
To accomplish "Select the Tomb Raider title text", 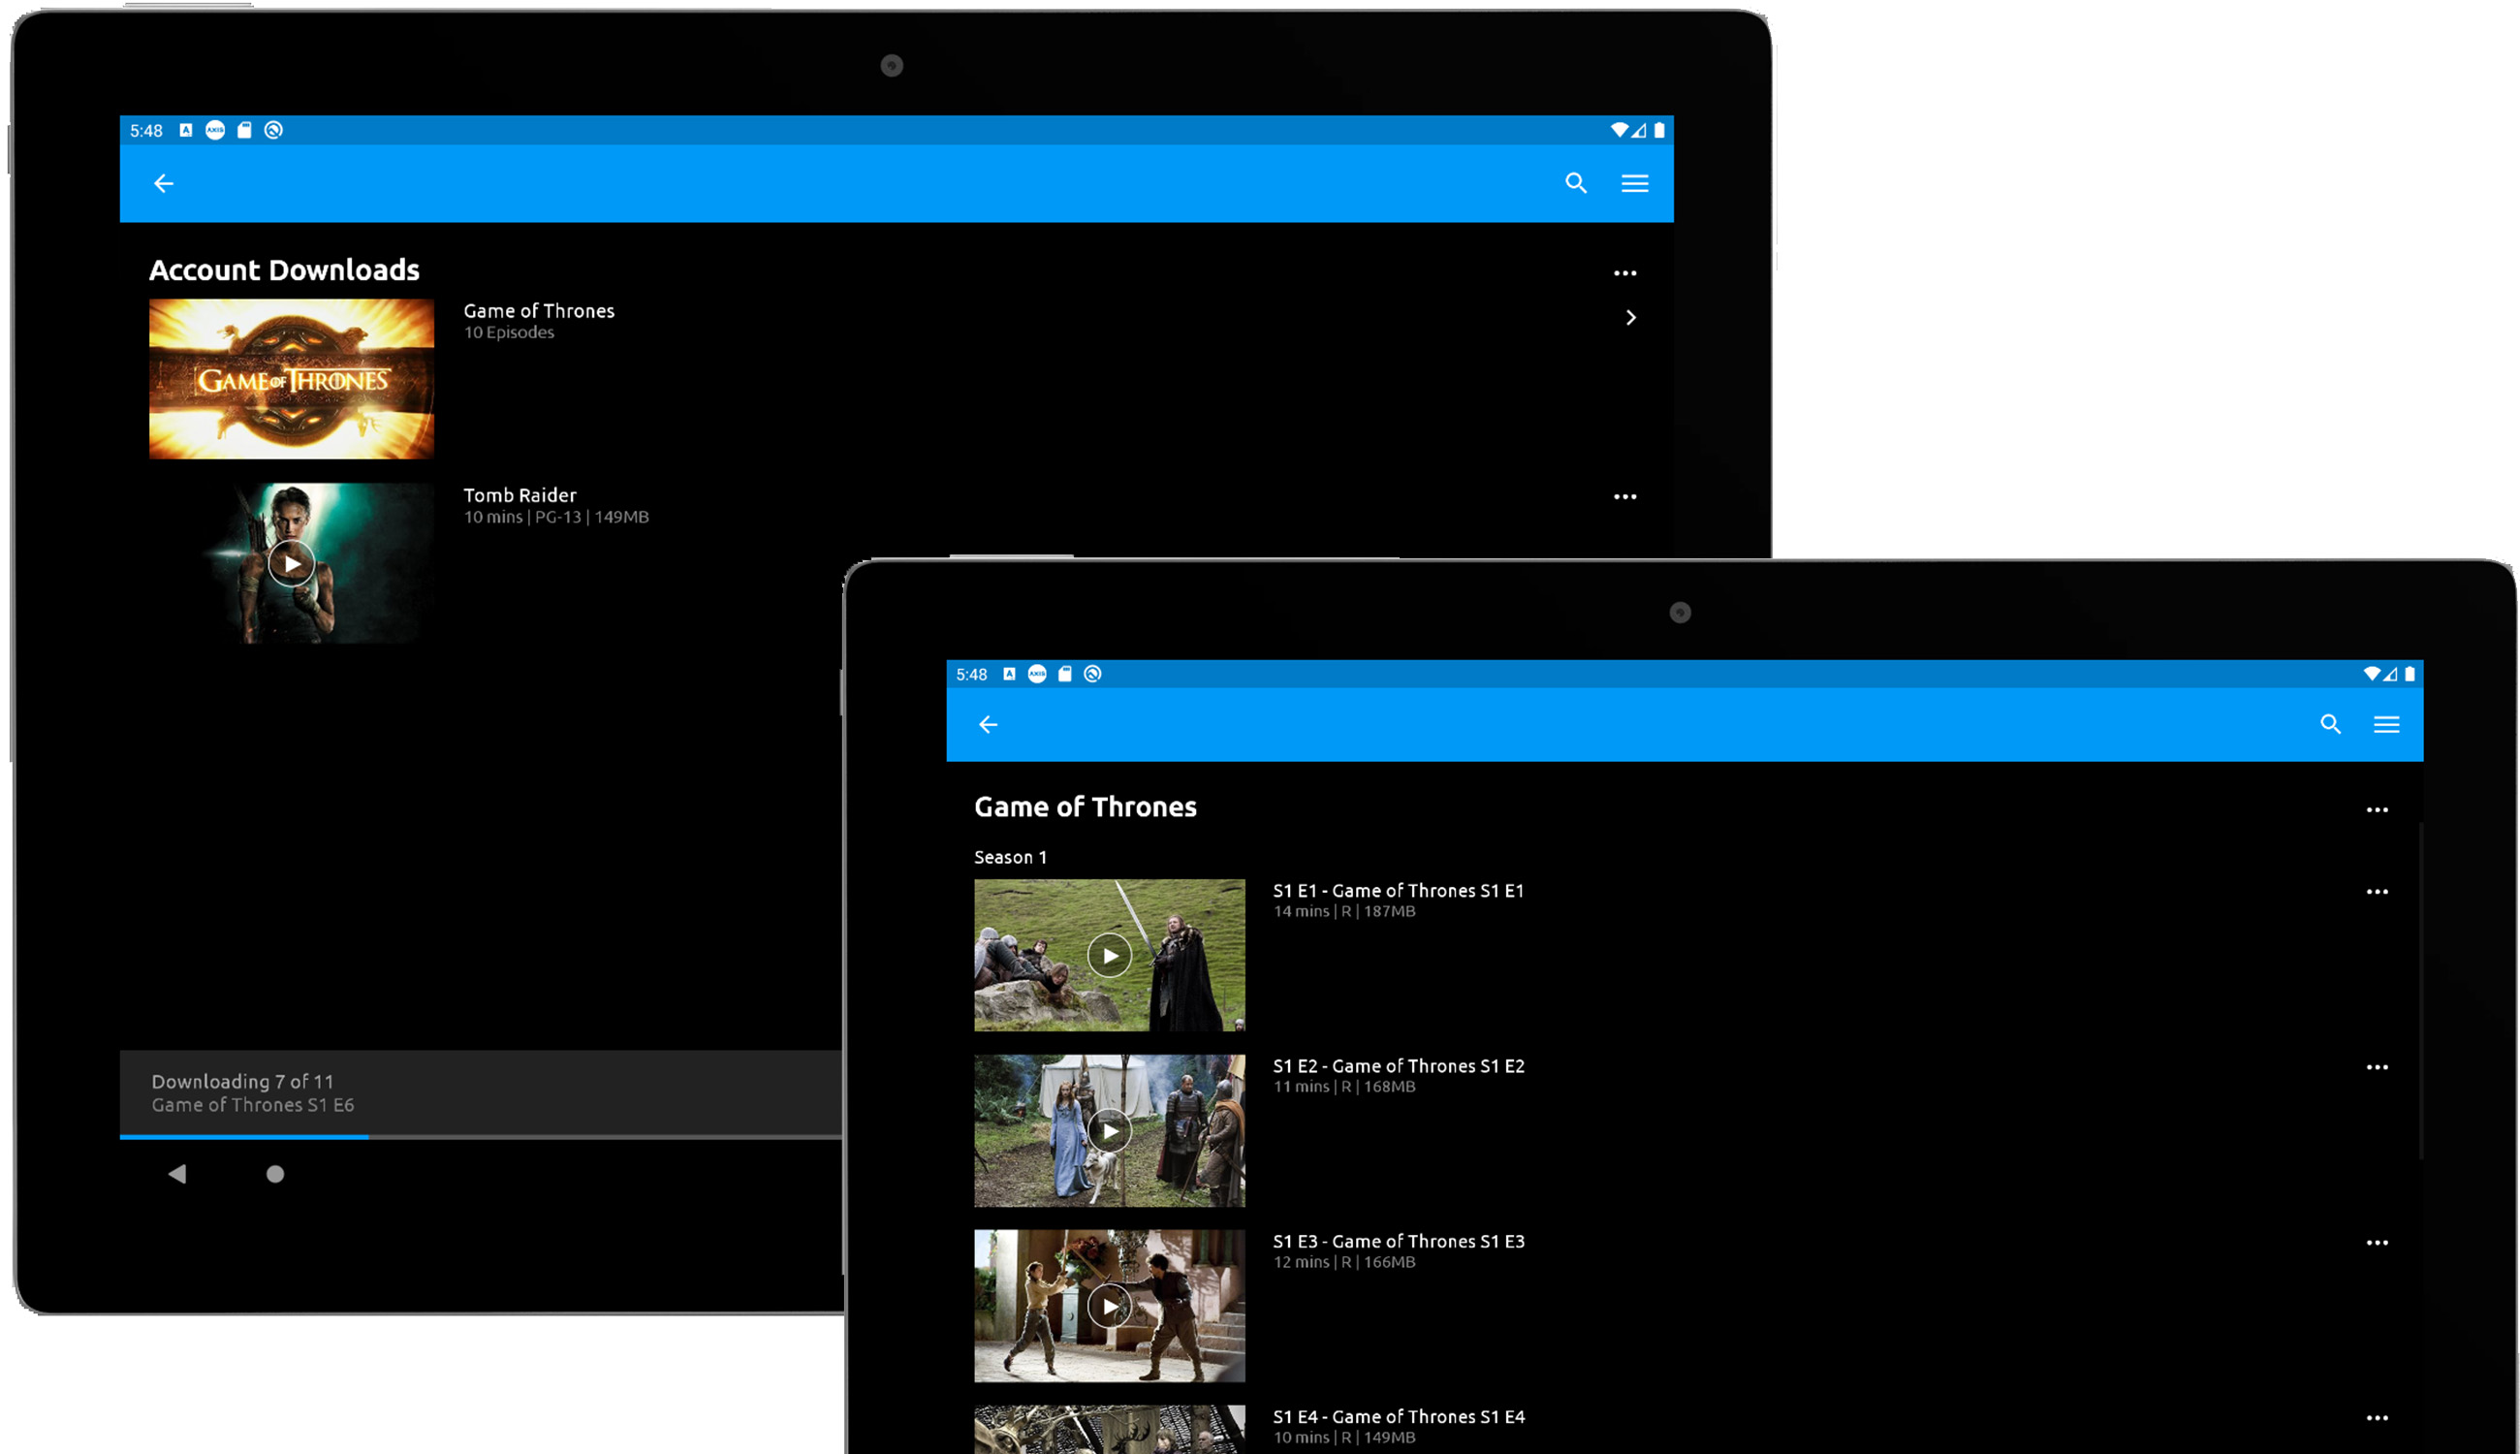I will click(x=520, y=495).
